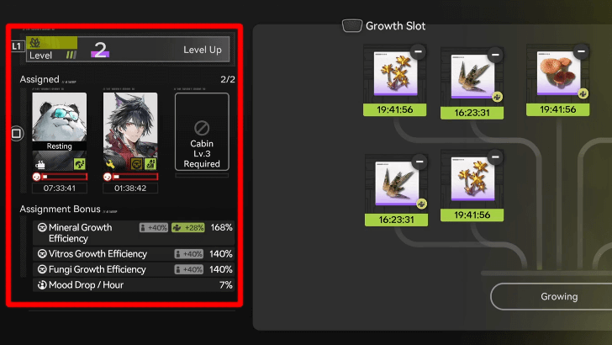
Task: Click the Mineral Growth Efficiency bonus row
Action: [134, 232]
